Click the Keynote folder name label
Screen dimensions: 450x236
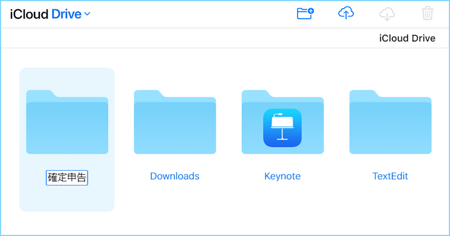point(282,176)
